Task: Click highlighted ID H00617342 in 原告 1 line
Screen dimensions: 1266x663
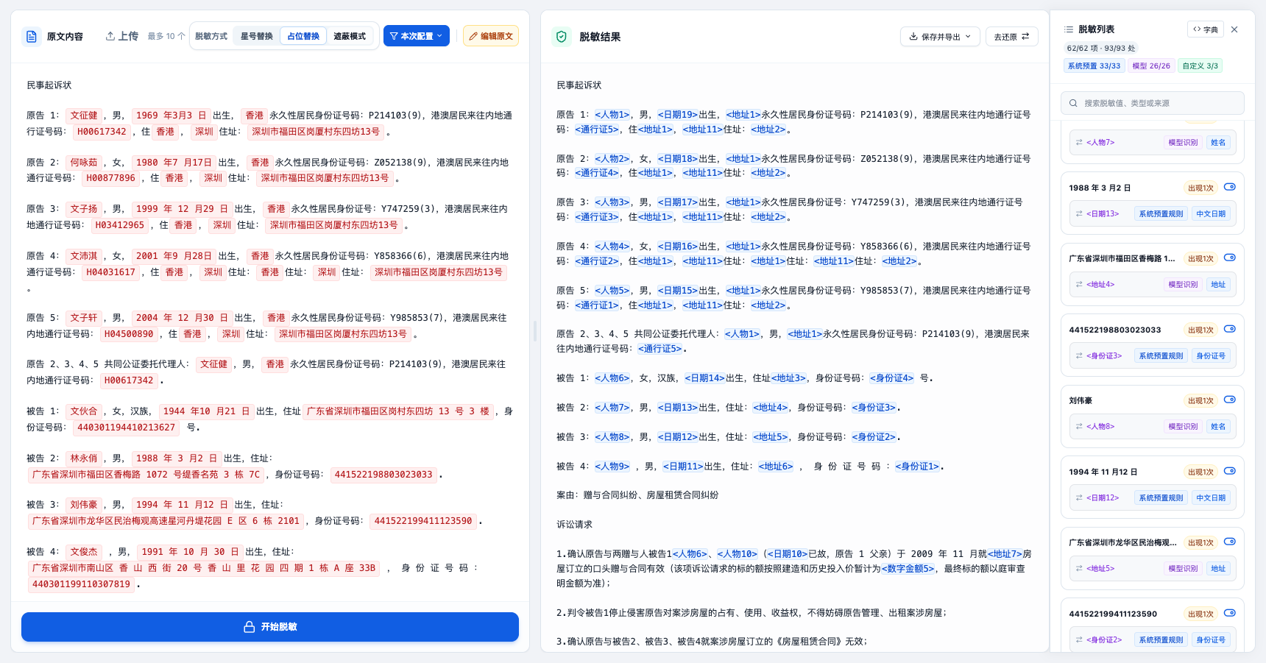Action: (x=102, y=132)
